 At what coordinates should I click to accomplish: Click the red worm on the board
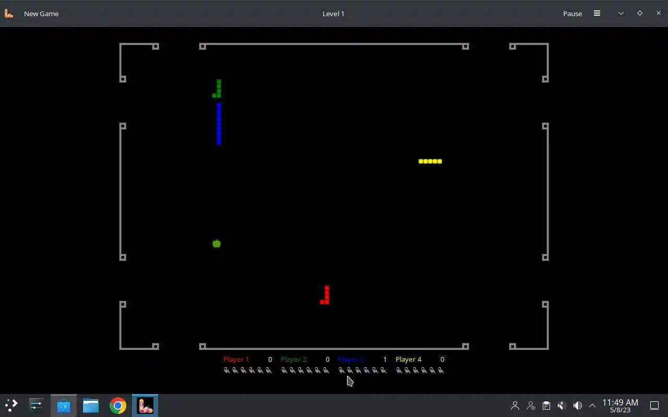click(x=325, y=295)
